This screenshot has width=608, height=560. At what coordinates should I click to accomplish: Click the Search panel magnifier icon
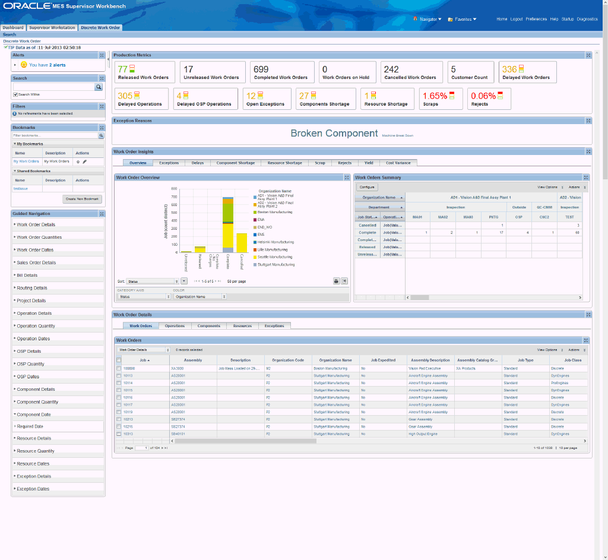(x=99, y=87)
